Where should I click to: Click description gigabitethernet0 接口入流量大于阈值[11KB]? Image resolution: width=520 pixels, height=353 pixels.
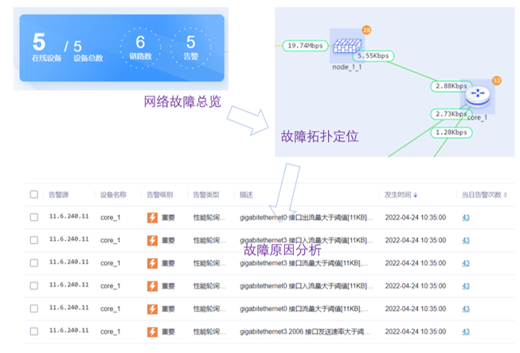pyautogui.click(x=306, y=286)
